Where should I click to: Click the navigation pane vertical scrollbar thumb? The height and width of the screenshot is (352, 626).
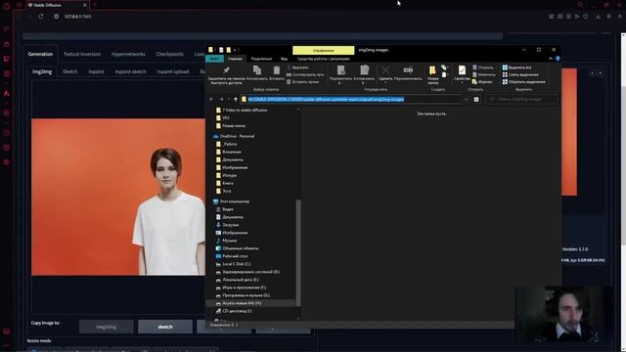pos(298,252)
